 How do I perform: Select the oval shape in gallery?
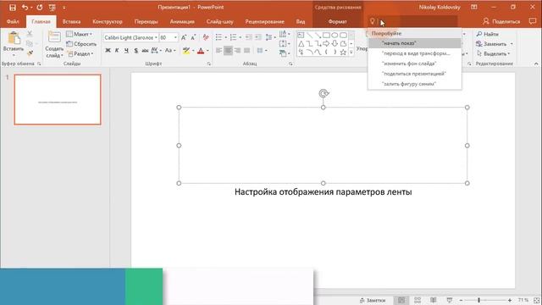pyautogui.click(x=335, y=35)
